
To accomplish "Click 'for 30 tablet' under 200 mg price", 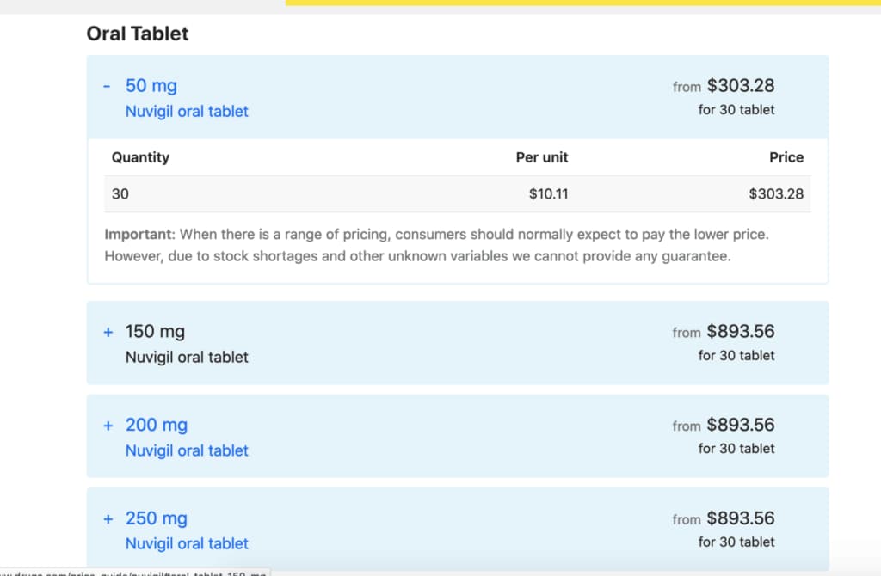I will [x=736, y=449].
